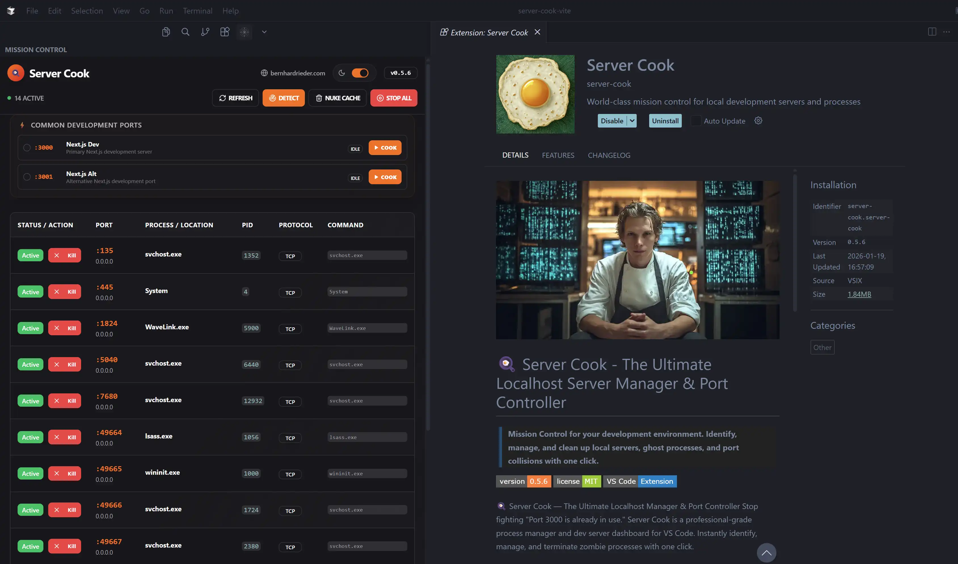Image resolution: width=958 pixels, height=564 pixels.
Task: Disable the Server Cook extension
Action: tap(612, 121)
